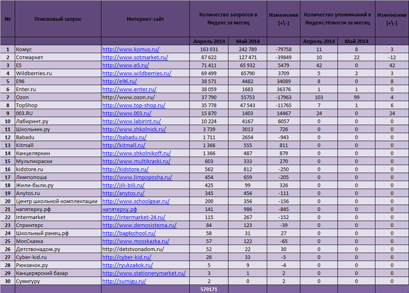Select the cell 'Сотмаркет'
409x293 pixels.
click(58, 58)
